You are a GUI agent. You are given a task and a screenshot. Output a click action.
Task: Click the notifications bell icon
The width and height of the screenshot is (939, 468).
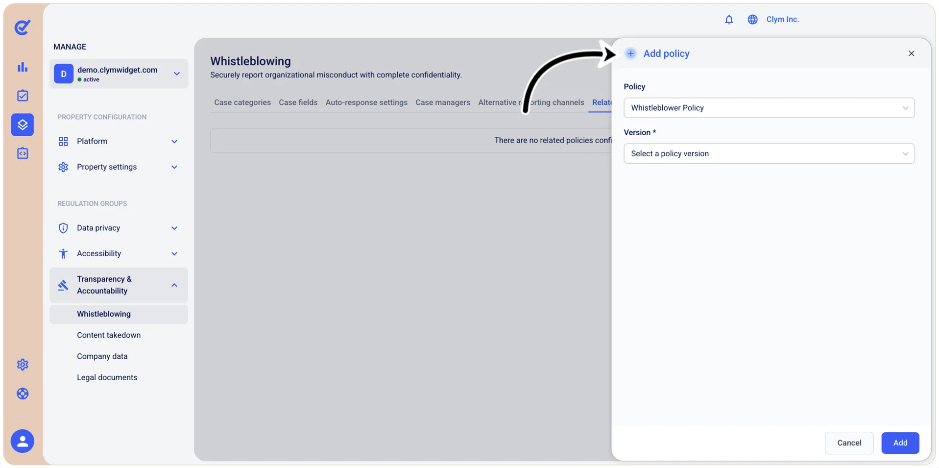(729, 20)
